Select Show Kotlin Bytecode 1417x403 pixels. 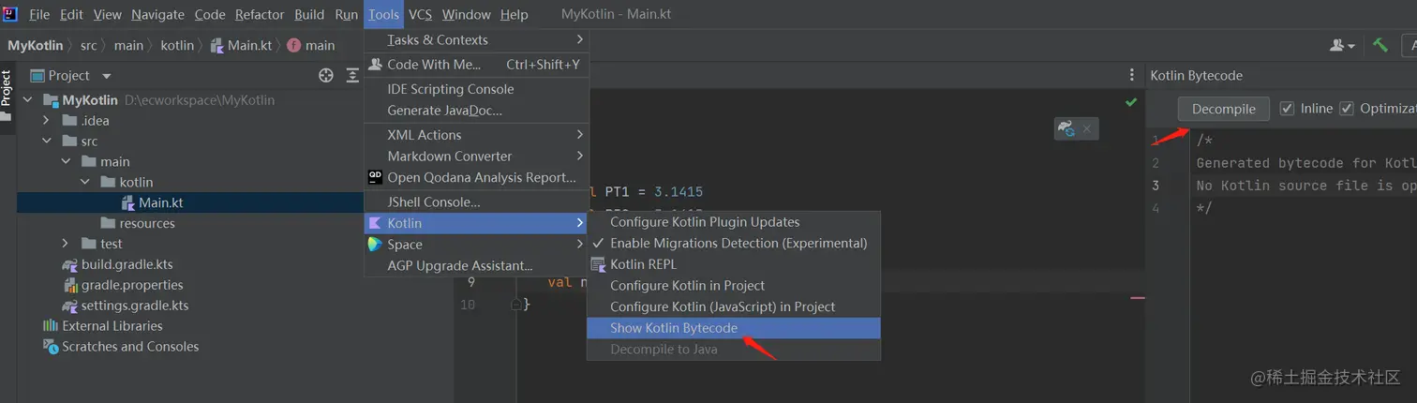(x=734, y=328)
